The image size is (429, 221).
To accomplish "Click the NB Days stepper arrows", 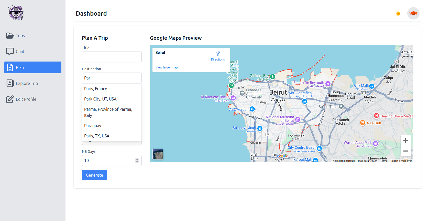I will pyautogui.click(x=137, y=160).
